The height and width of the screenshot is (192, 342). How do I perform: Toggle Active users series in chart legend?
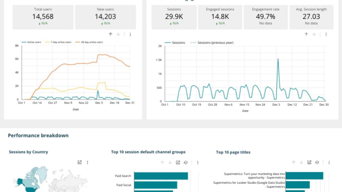pos(33,42)
